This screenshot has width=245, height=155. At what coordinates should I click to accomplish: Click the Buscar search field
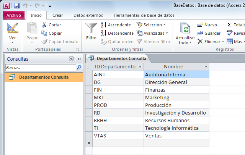[x=41, y=68]
